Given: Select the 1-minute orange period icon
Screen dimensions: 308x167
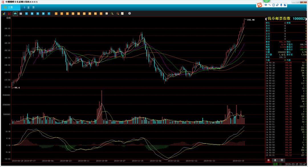Looking at the screenshot, I should coord(56,14).
